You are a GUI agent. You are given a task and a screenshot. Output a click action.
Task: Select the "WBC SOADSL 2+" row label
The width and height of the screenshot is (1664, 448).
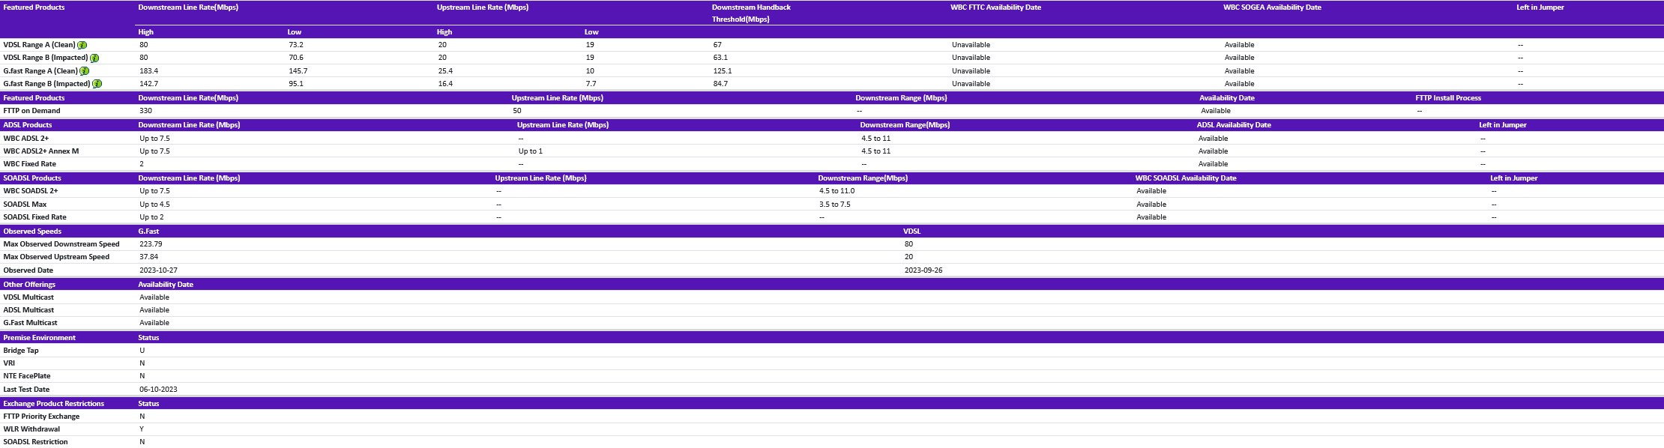pos(31,191)
